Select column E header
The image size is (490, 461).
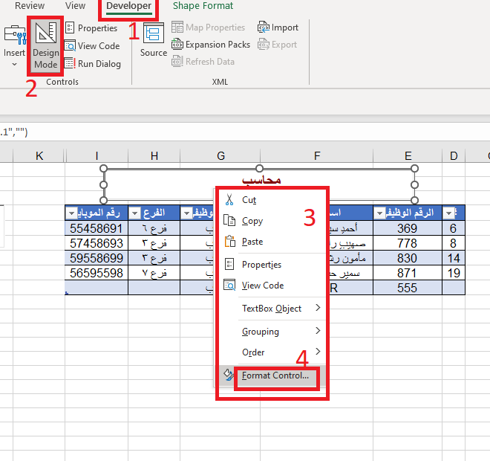408,155
